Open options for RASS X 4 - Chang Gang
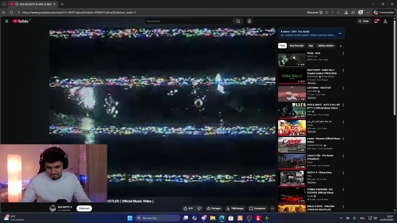Viewport: 397px width, 223px height. coord(343,173)
